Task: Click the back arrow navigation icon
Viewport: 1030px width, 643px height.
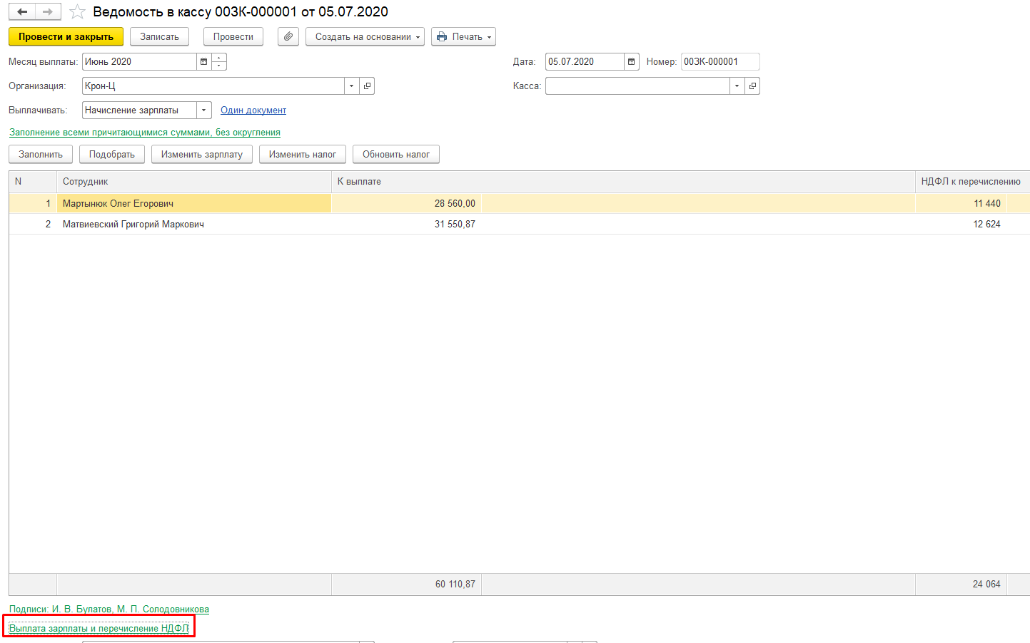Action: coord(22,12)
